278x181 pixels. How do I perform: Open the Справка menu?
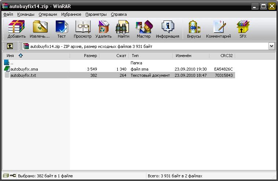tap(118, 14)
